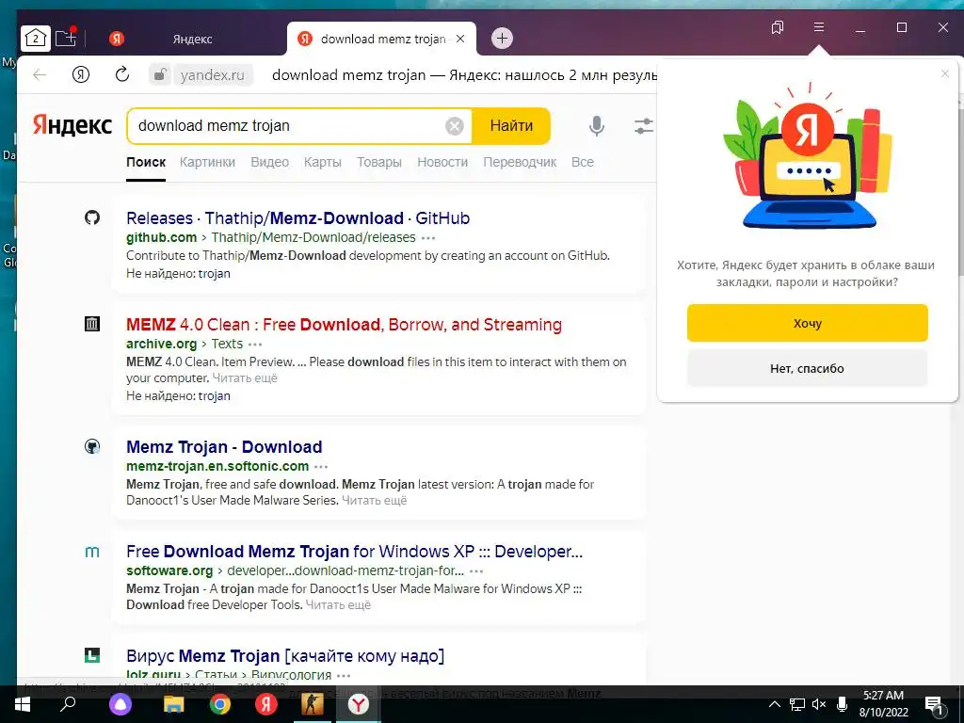Click the new-window icon with red dot
The width and height of the screenshot is (964, 723).
click(x=66, y=38)
